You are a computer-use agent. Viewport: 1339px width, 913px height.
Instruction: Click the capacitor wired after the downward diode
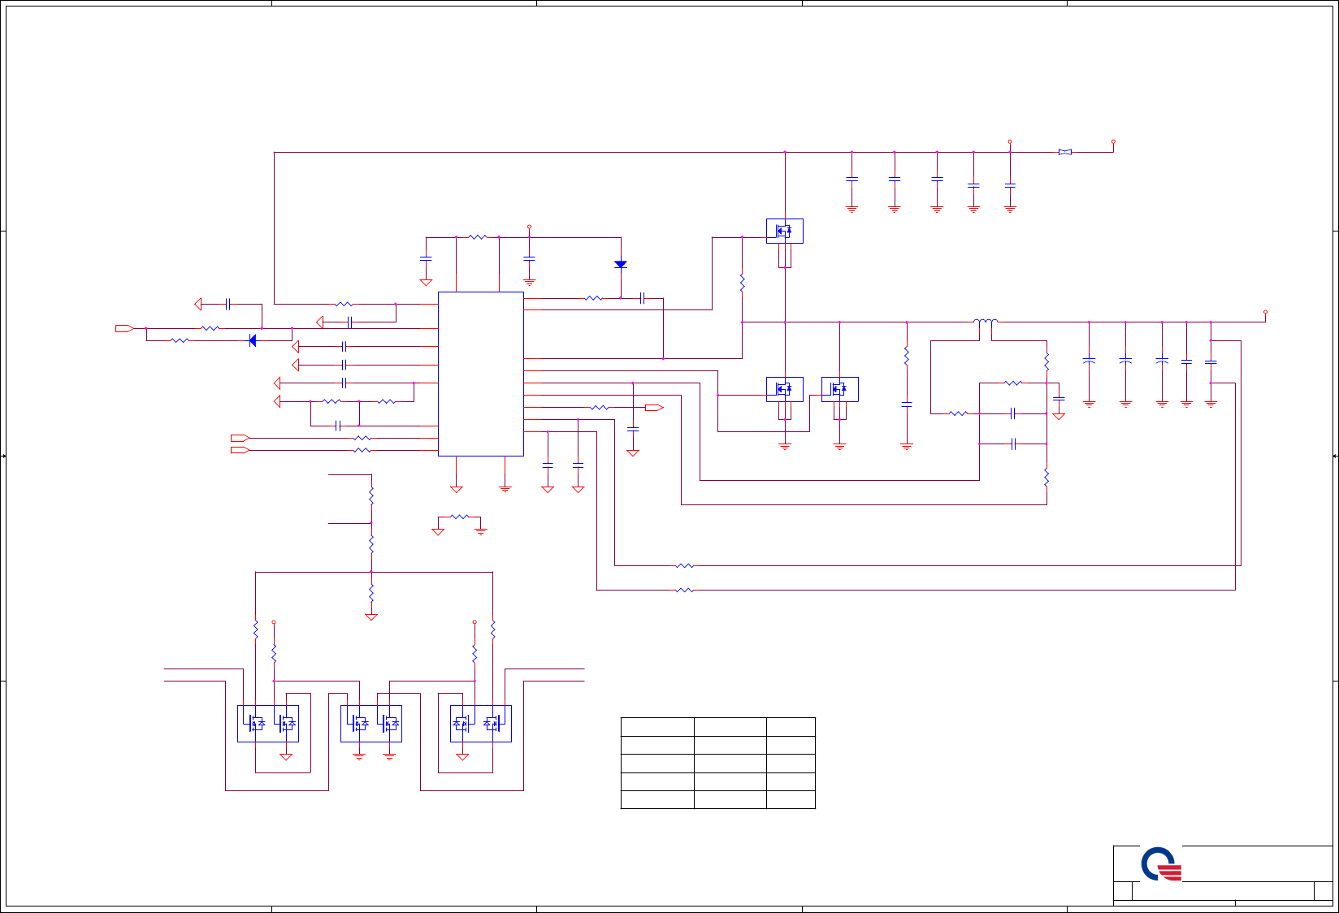click(x=642, y=298)
